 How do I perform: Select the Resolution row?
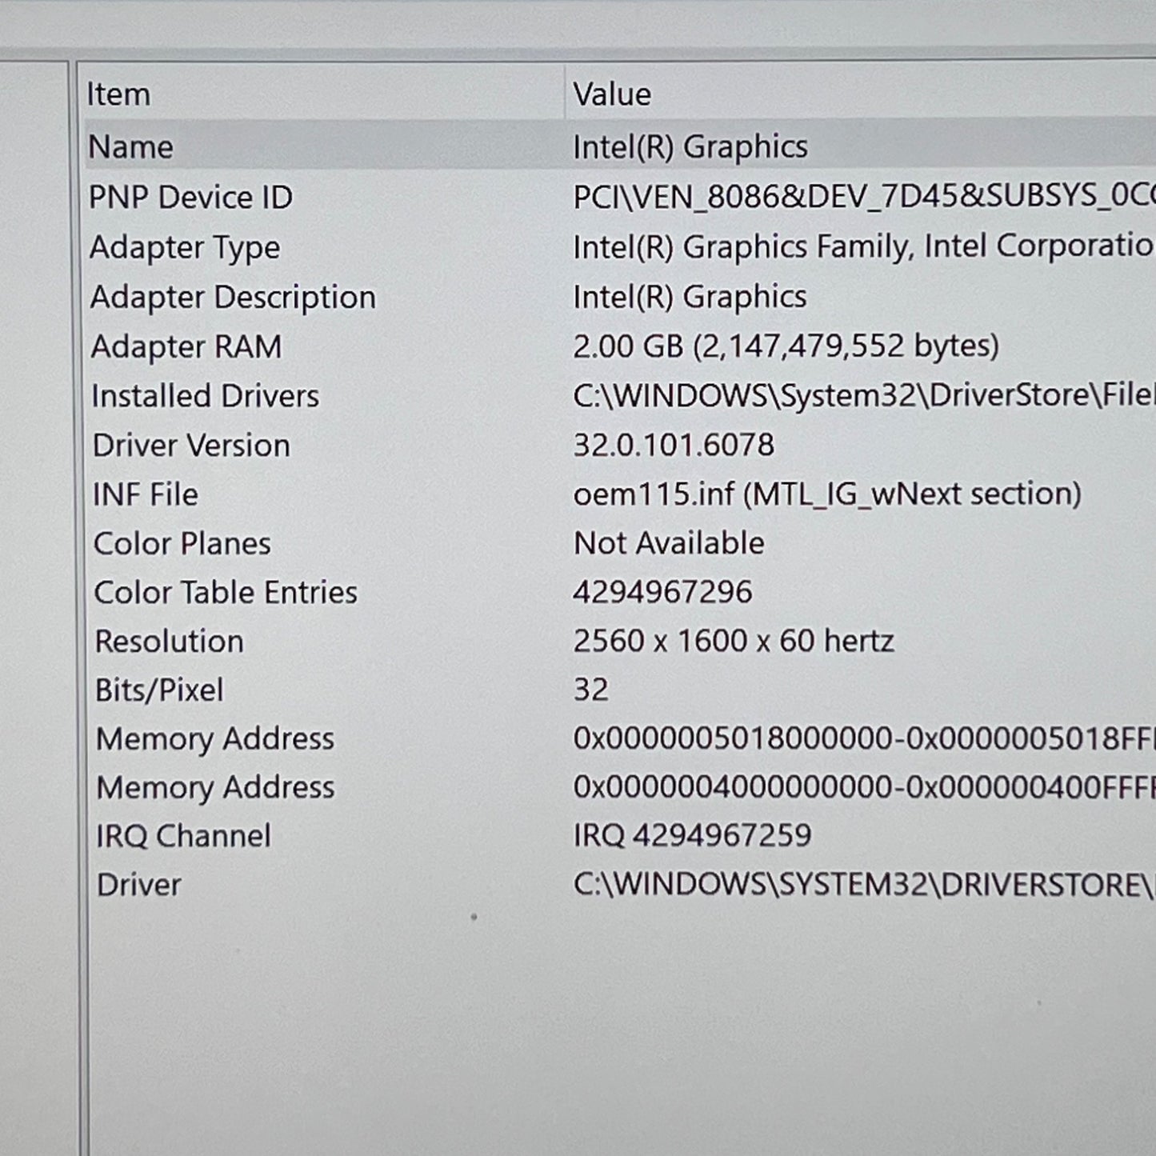click(x=169, y=642)
